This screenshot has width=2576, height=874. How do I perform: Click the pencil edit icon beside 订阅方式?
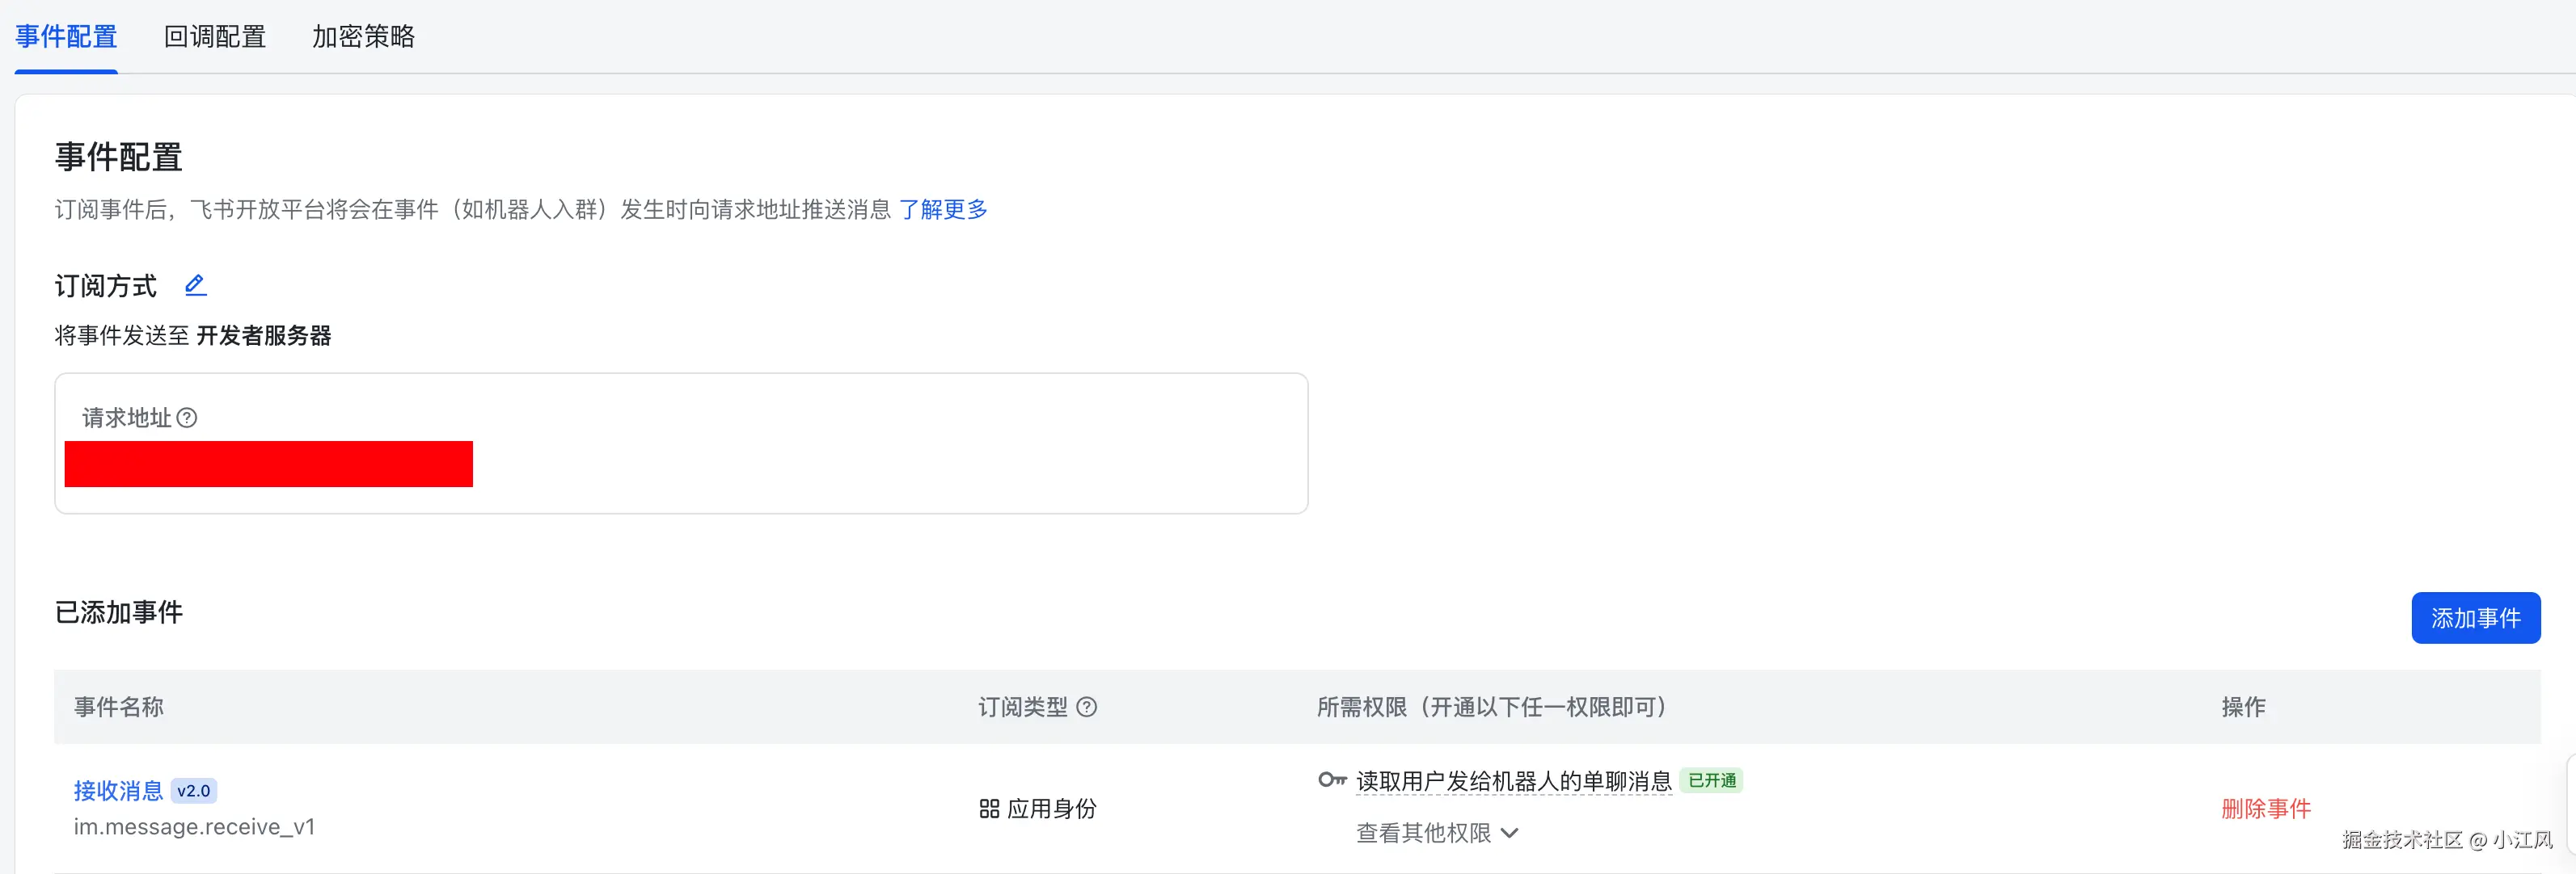pos(196,286)
